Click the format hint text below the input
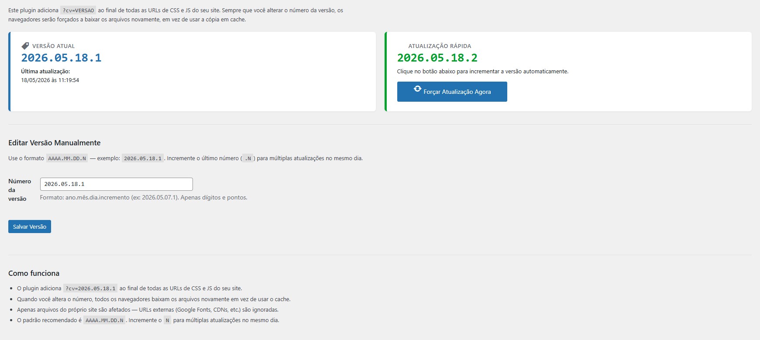 [x=144, y=198]
